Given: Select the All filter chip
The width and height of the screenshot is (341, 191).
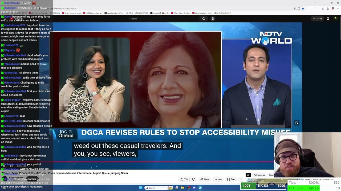Looking at the screenshot, I should (248, 175).
